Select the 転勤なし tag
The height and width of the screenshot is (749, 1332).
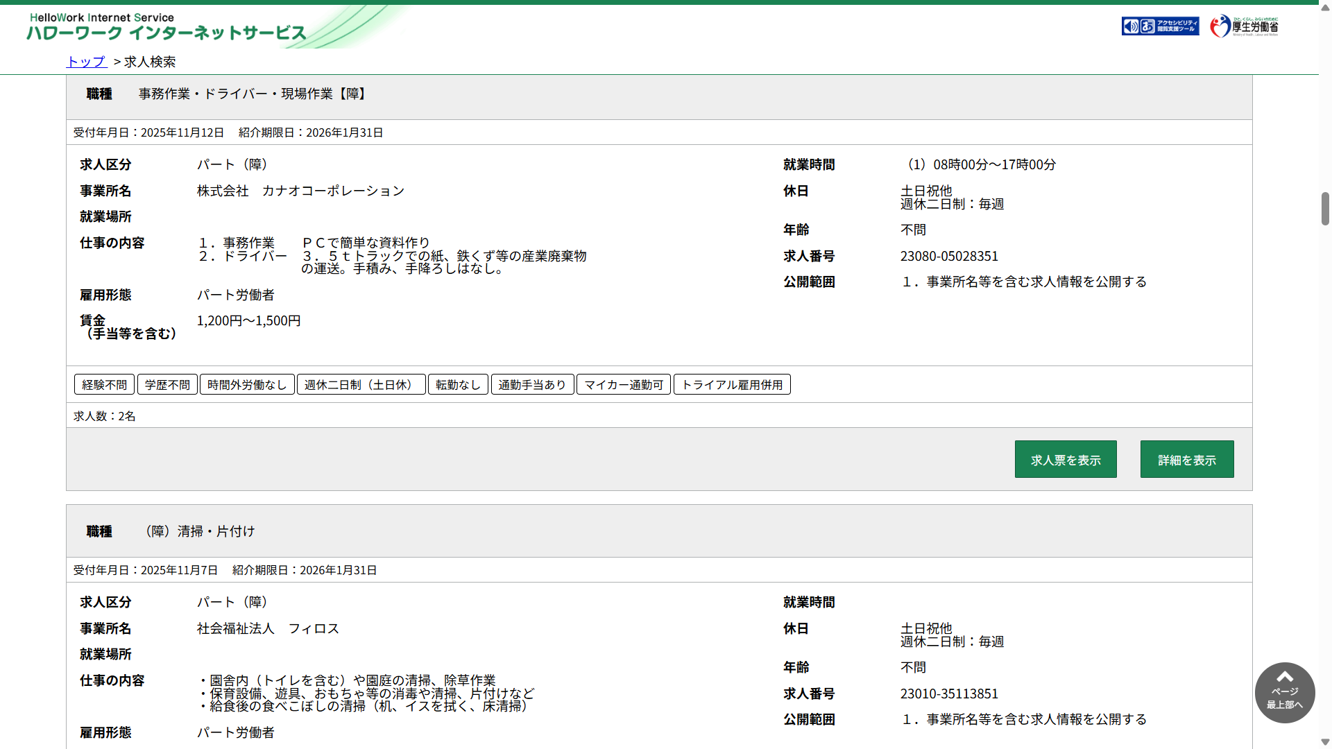click(458, 384)
